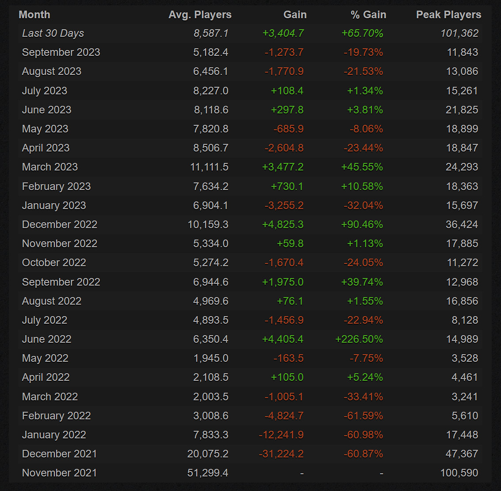This screenshot has width=501, height=491.
Task: Click the Avg. Players column header
Action: tap(200, 15)
